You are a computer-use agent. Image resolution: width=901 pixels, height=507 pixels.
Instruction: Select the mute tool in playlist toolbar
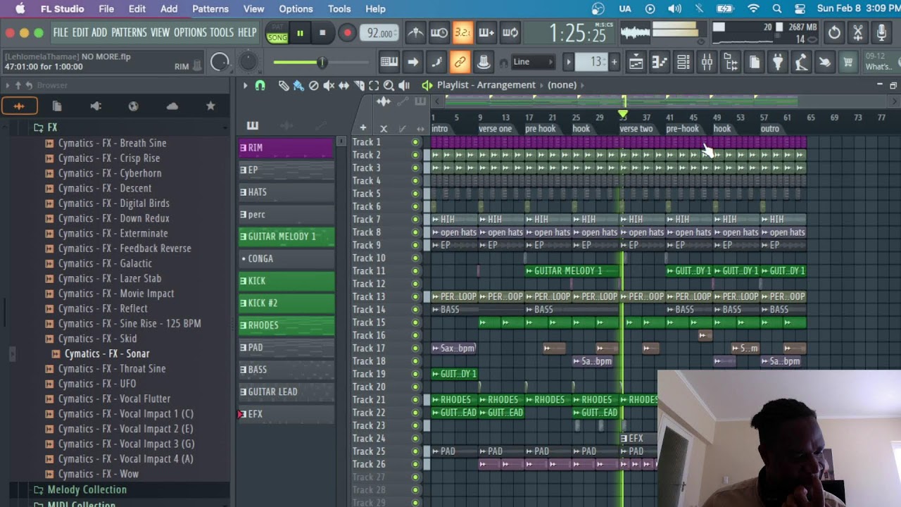(x=329, y=85)
